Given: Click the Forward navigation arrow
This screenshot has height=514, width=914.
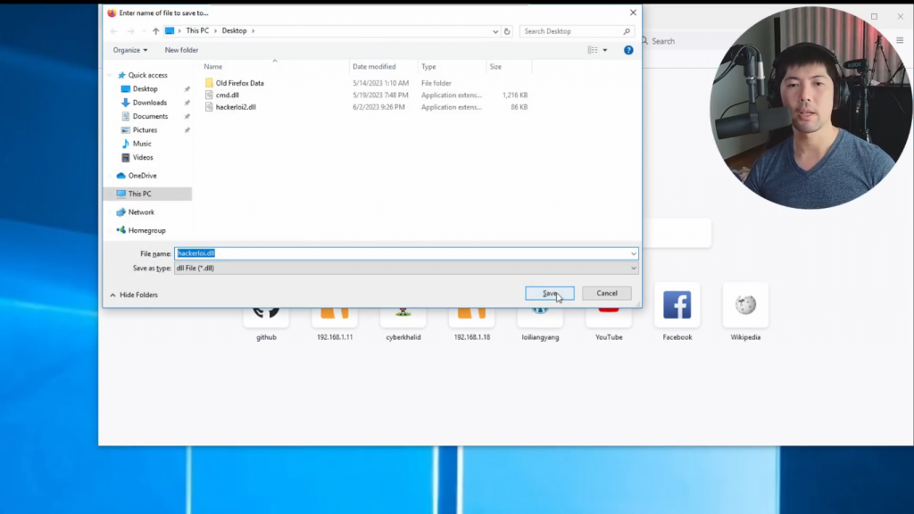Looking at the screenshot, I should click(130, 31).
